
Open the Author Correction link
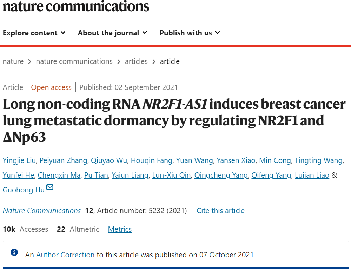pos(65,255)
